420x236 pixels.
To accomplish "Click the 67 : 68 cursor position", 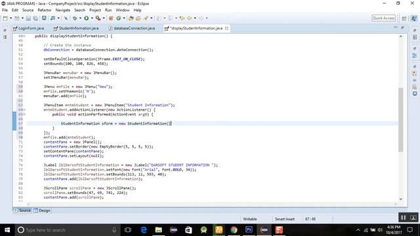I will pyautogui.click(x=310, y=219).
